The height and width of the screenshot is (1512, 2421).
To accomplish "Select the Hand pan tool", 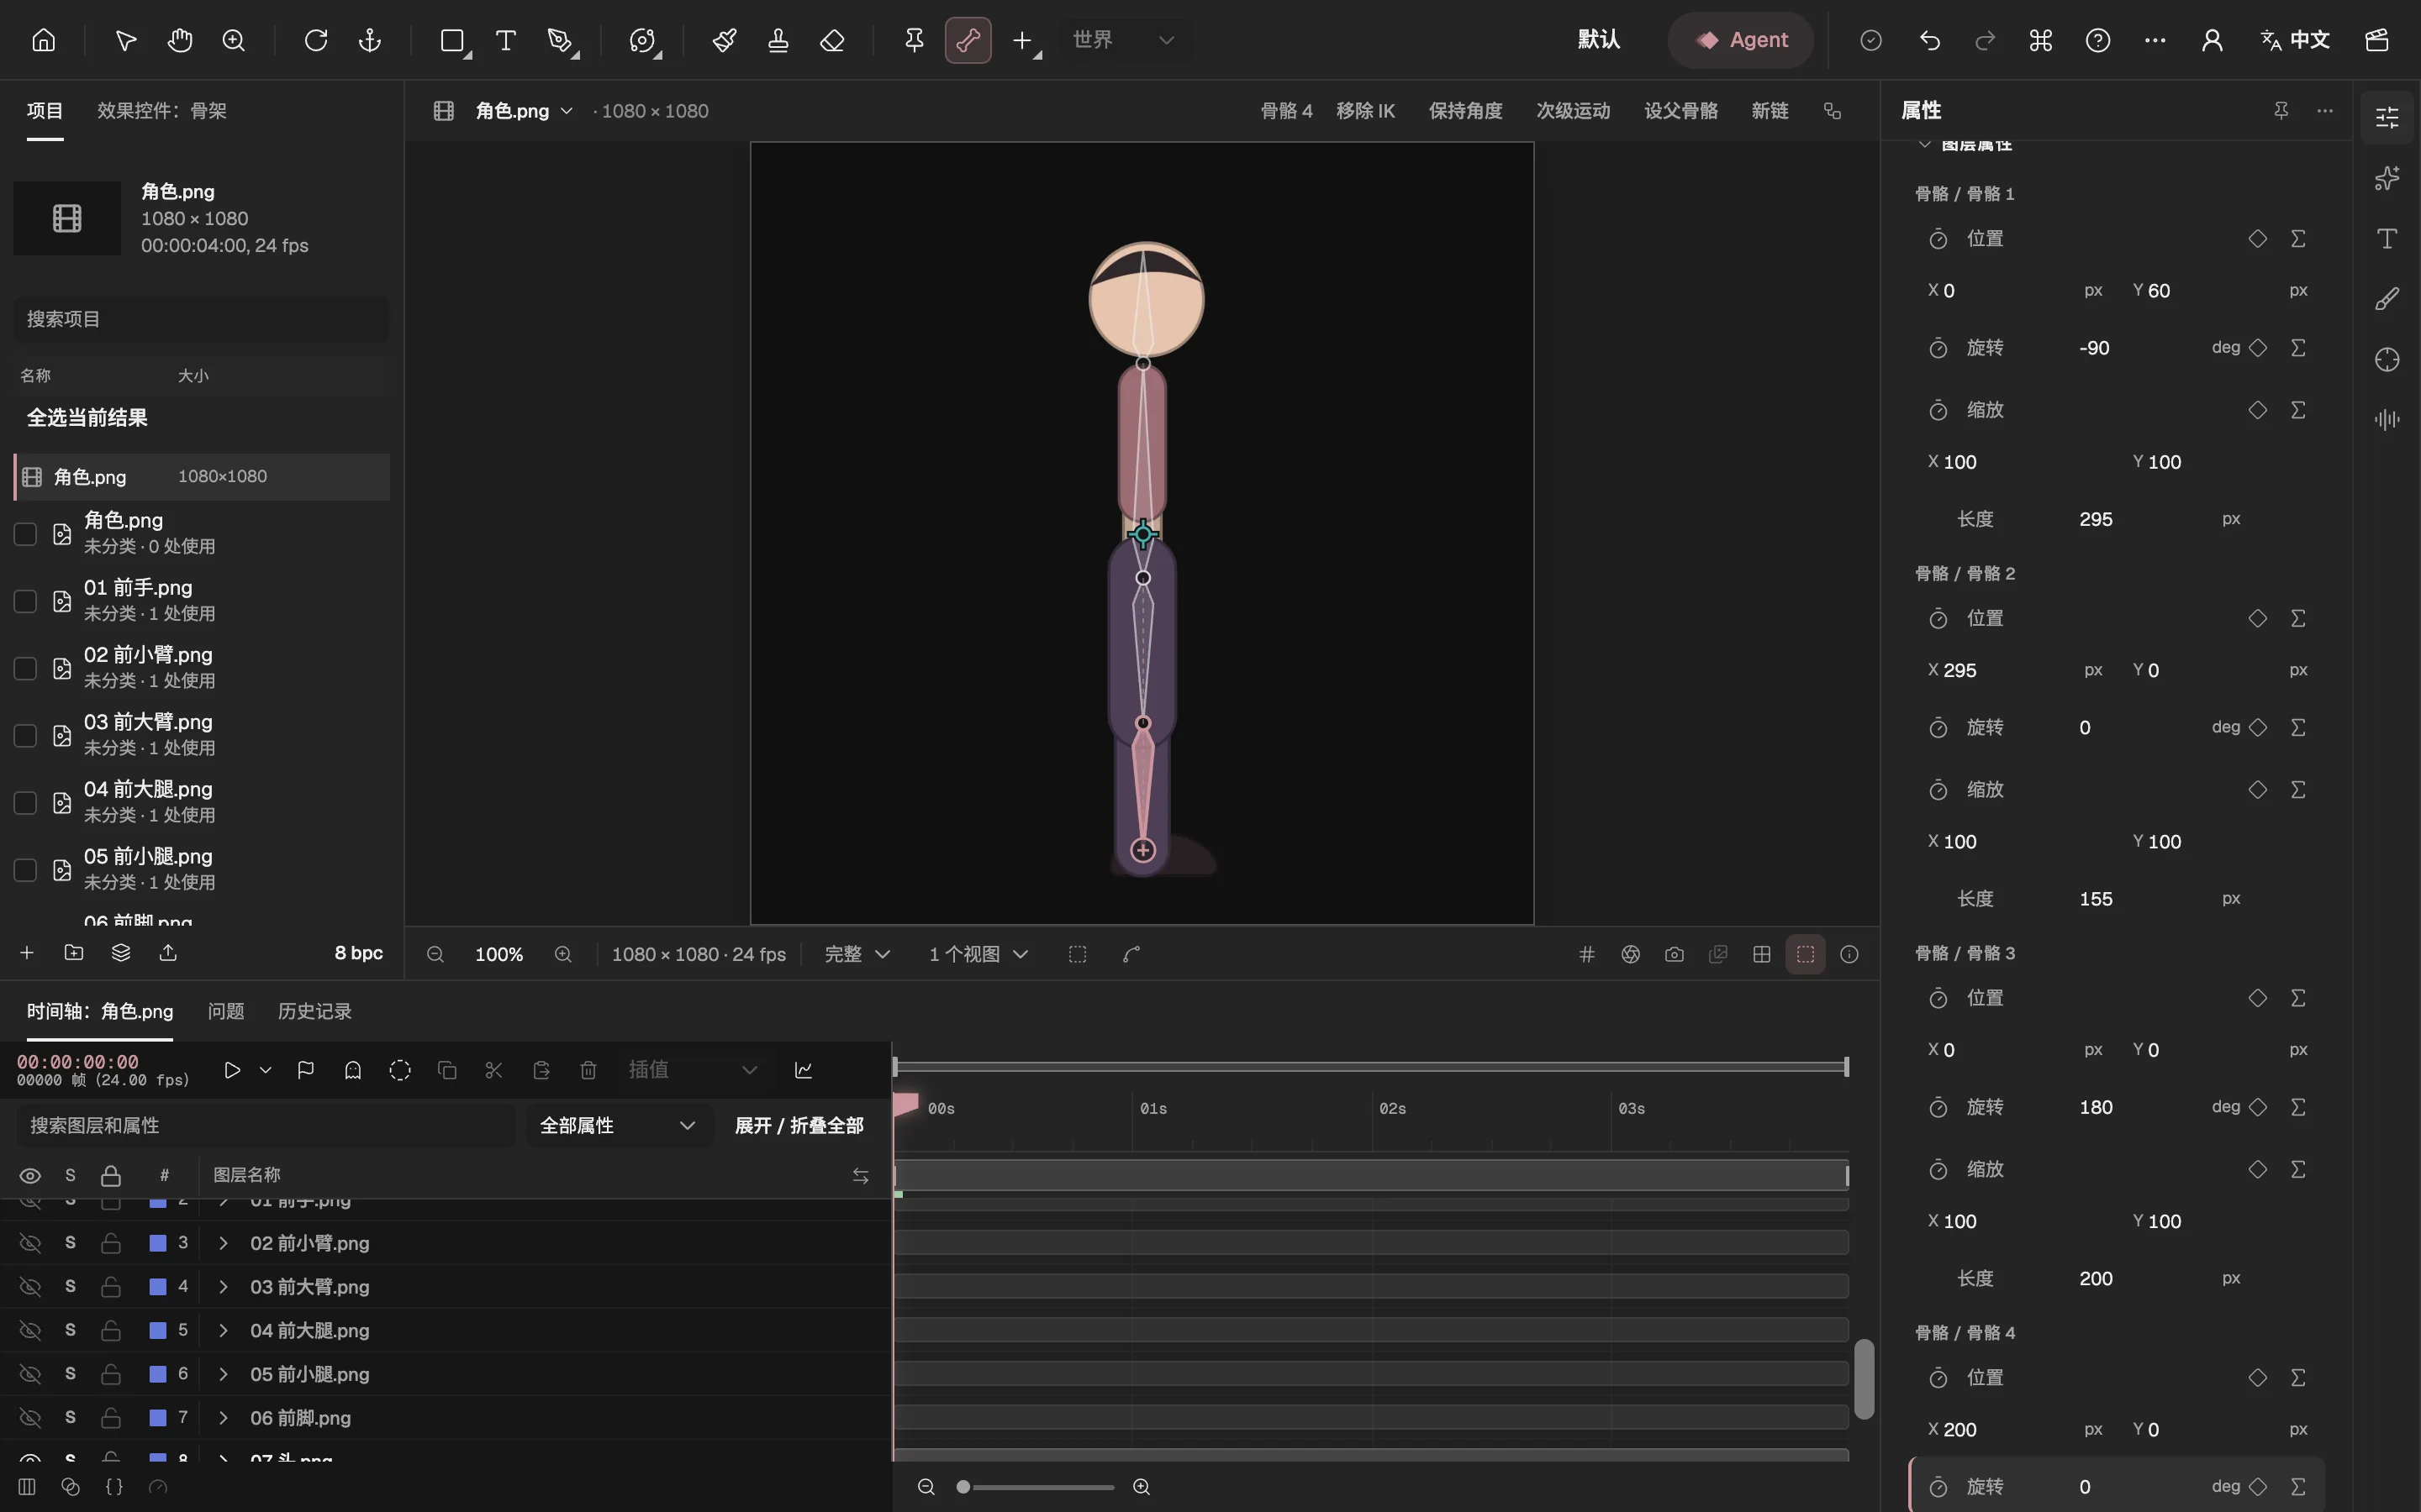I will [x=180, y=40].
